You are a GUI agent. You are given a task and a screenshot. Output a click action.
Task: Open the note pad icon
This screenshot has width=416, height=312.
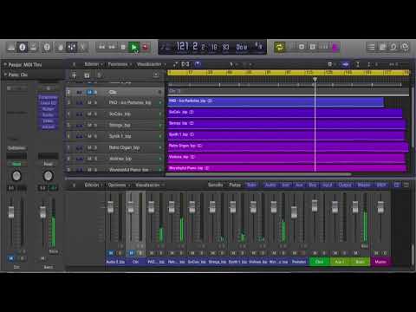[x=382, y=47]
